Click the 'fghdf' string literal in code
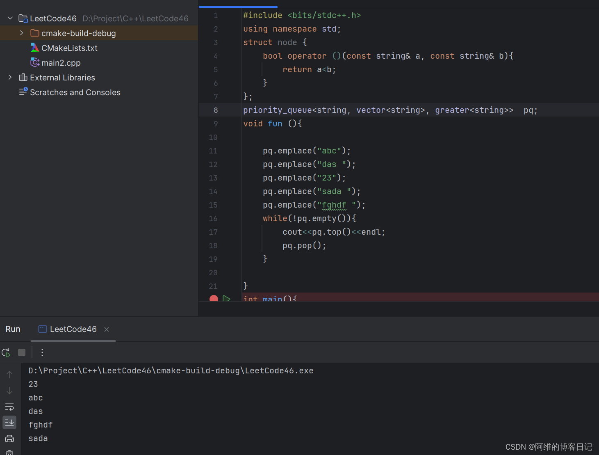Image resolution: width=599 pixels, height=455 pixels. pyautogui.click(x=339, y=205)
